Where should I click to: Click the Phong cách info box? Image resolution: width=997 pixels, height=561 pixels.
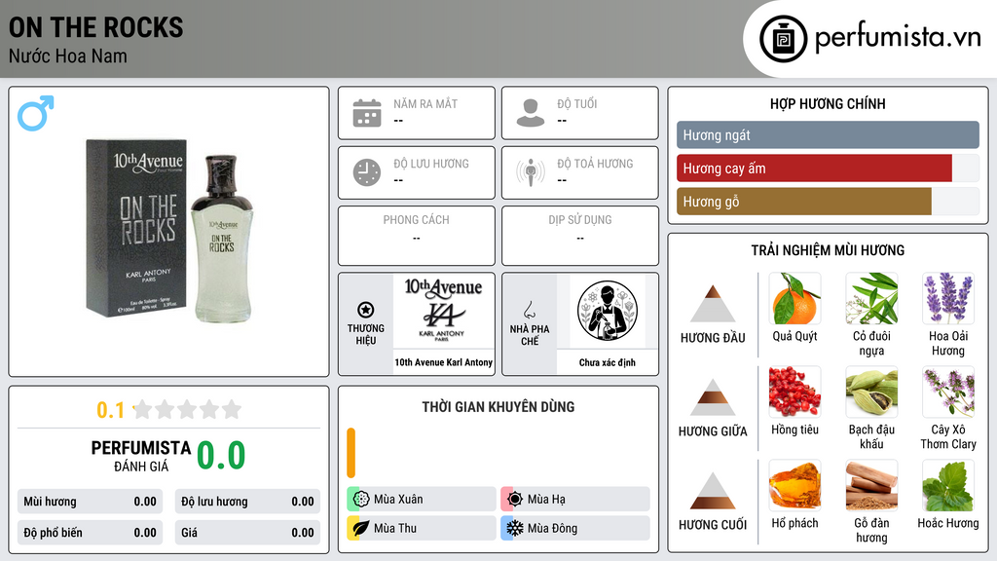coord(417,236)
